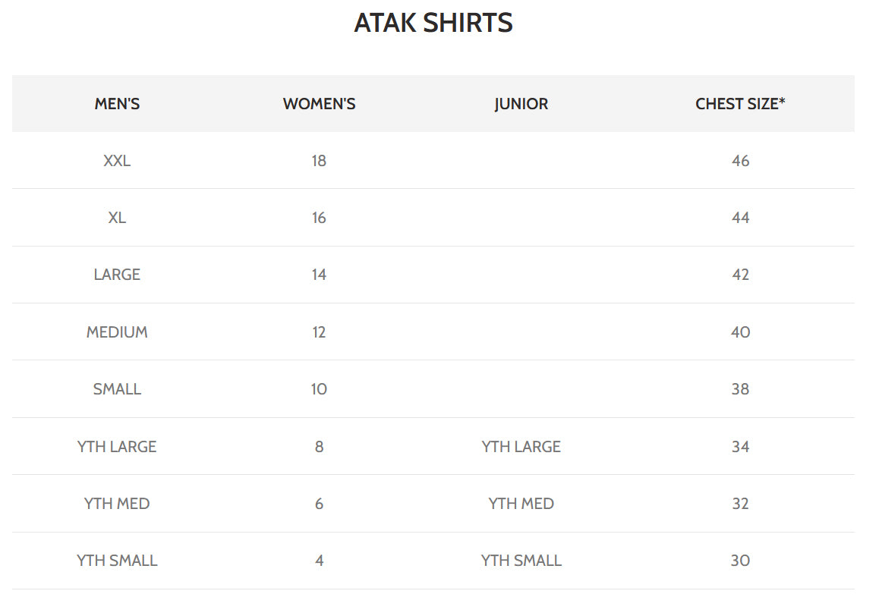
Task: Click YTH LARGE in the Junior column
Action: 521,447
